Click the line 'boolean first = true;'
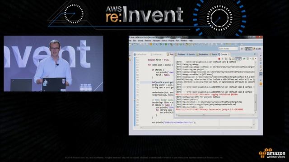Image resolution: width=289 pixels, height=162 pixels. (x=158, y=60)
